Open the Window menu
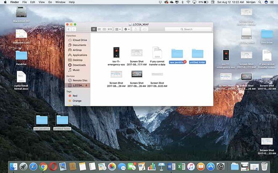The width and height of the screenshot is (278, 173). [x=60, y=2]
